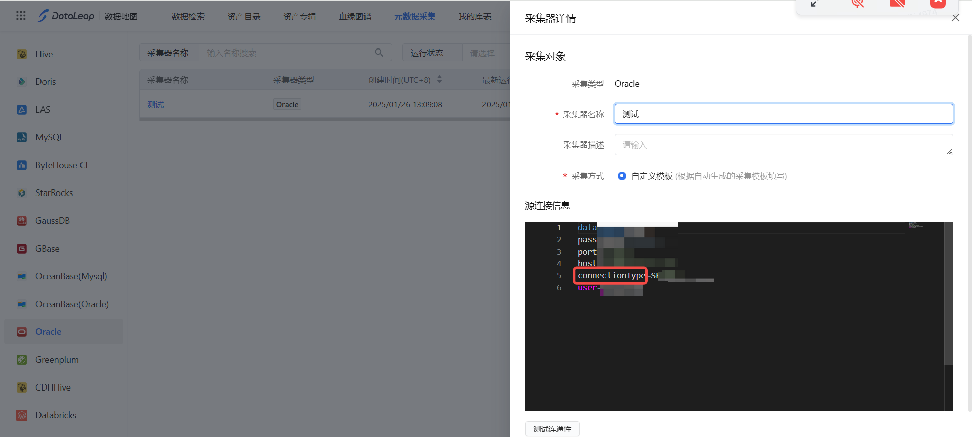Click the 数据地图 product title

[121, 16]
